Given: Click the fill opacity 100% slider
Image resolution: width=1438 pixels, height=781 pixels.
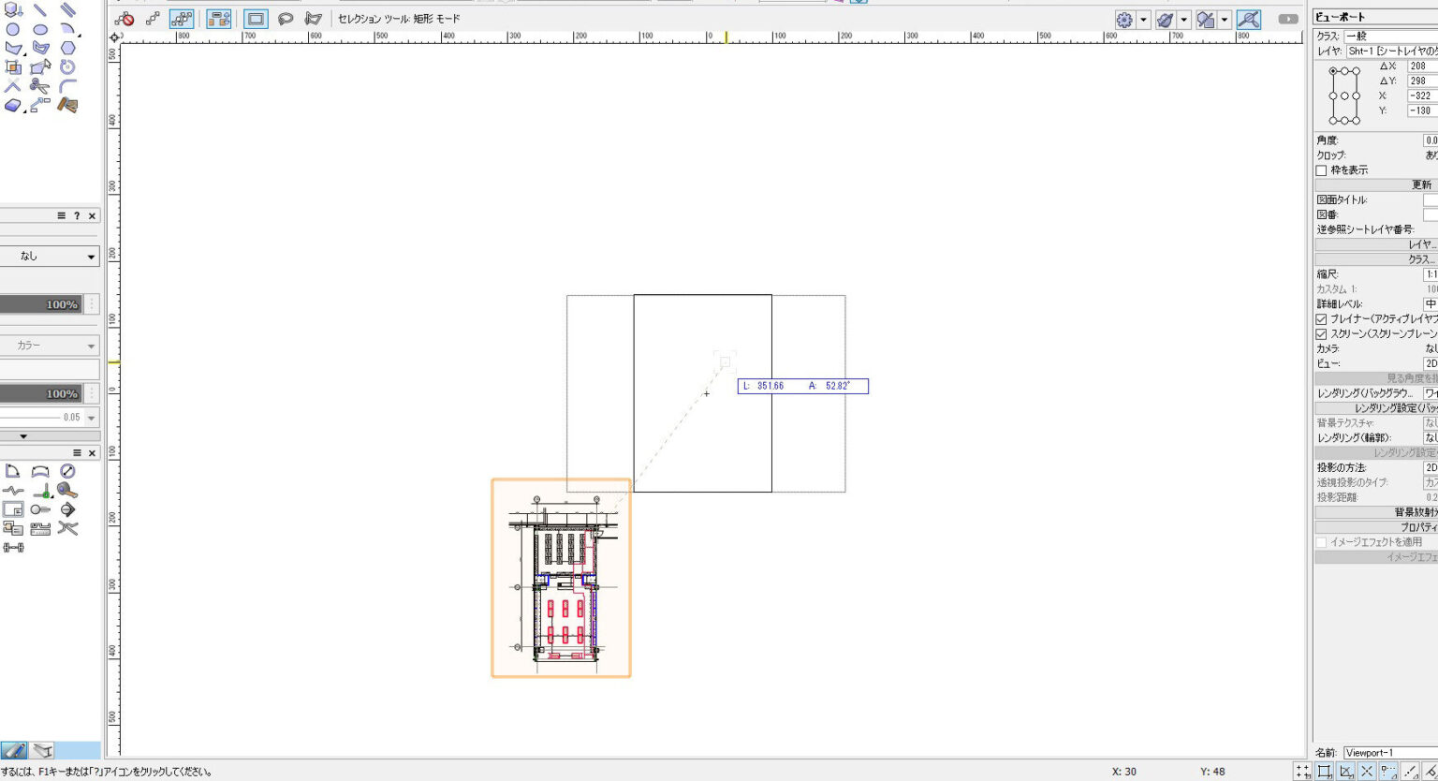Looking at the screenshot, I should tap(42, 304).
